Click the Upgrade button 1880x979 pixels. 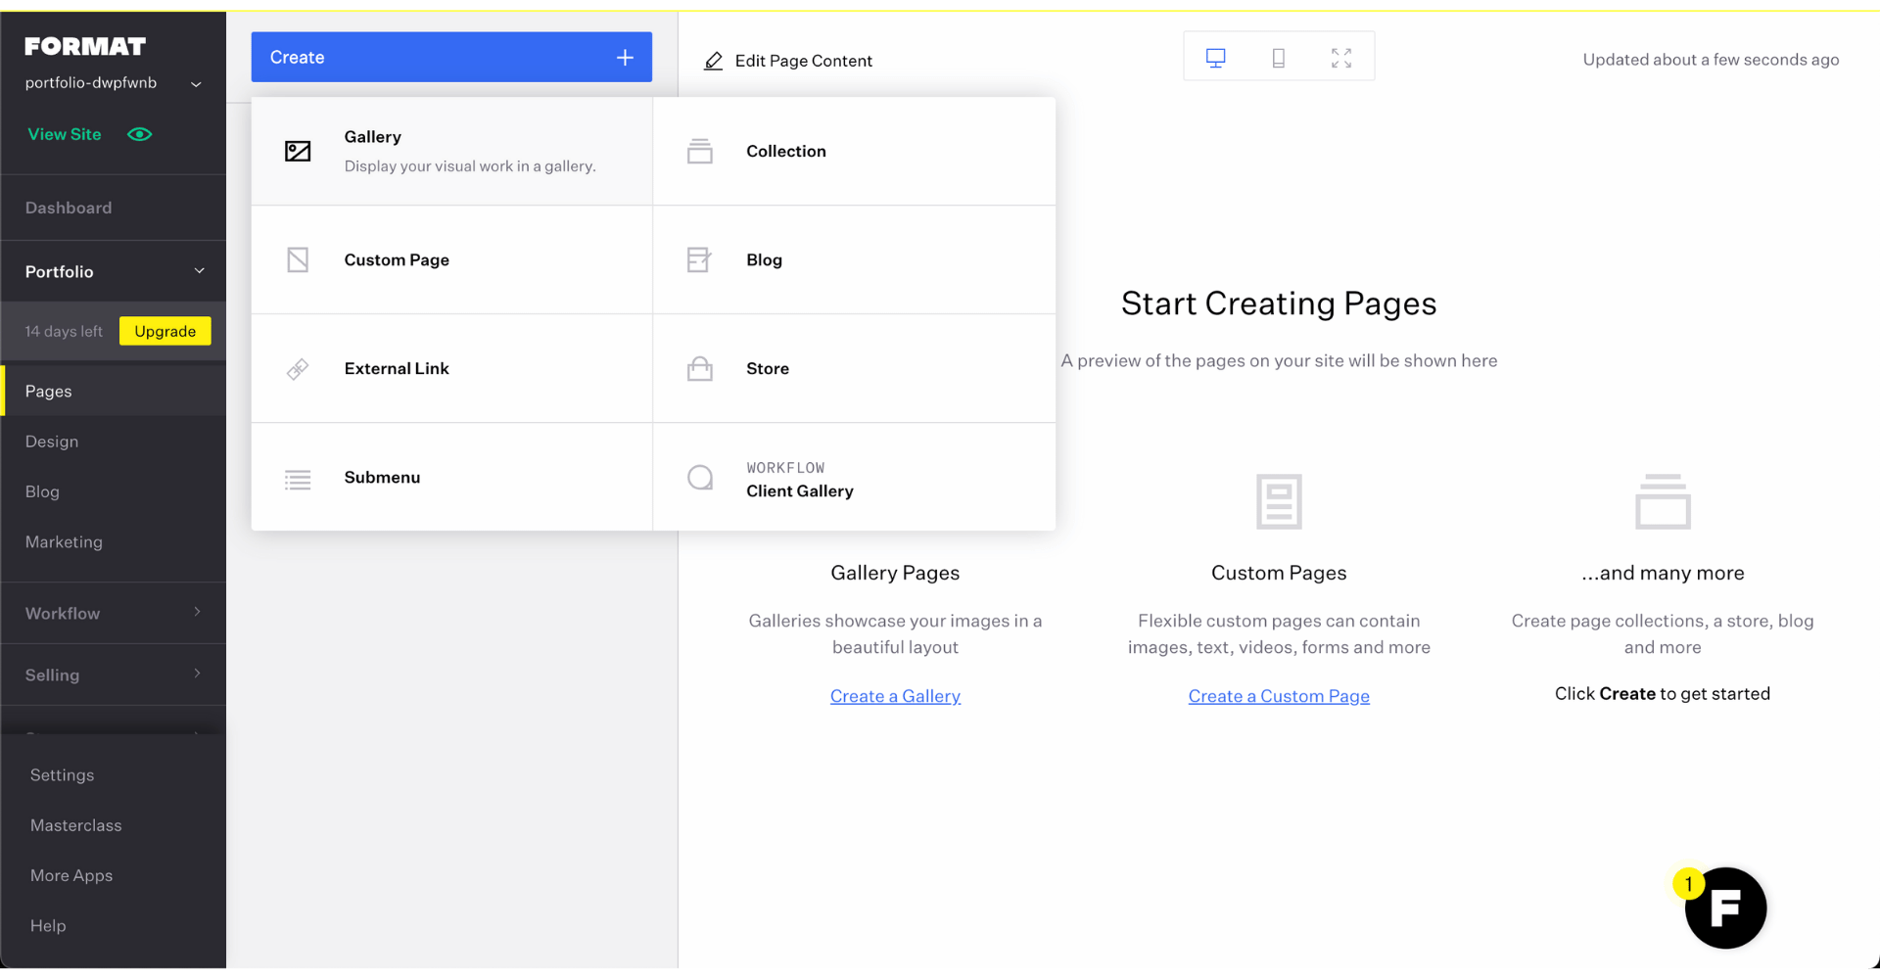pyautogui.click(x=164, y=331)
